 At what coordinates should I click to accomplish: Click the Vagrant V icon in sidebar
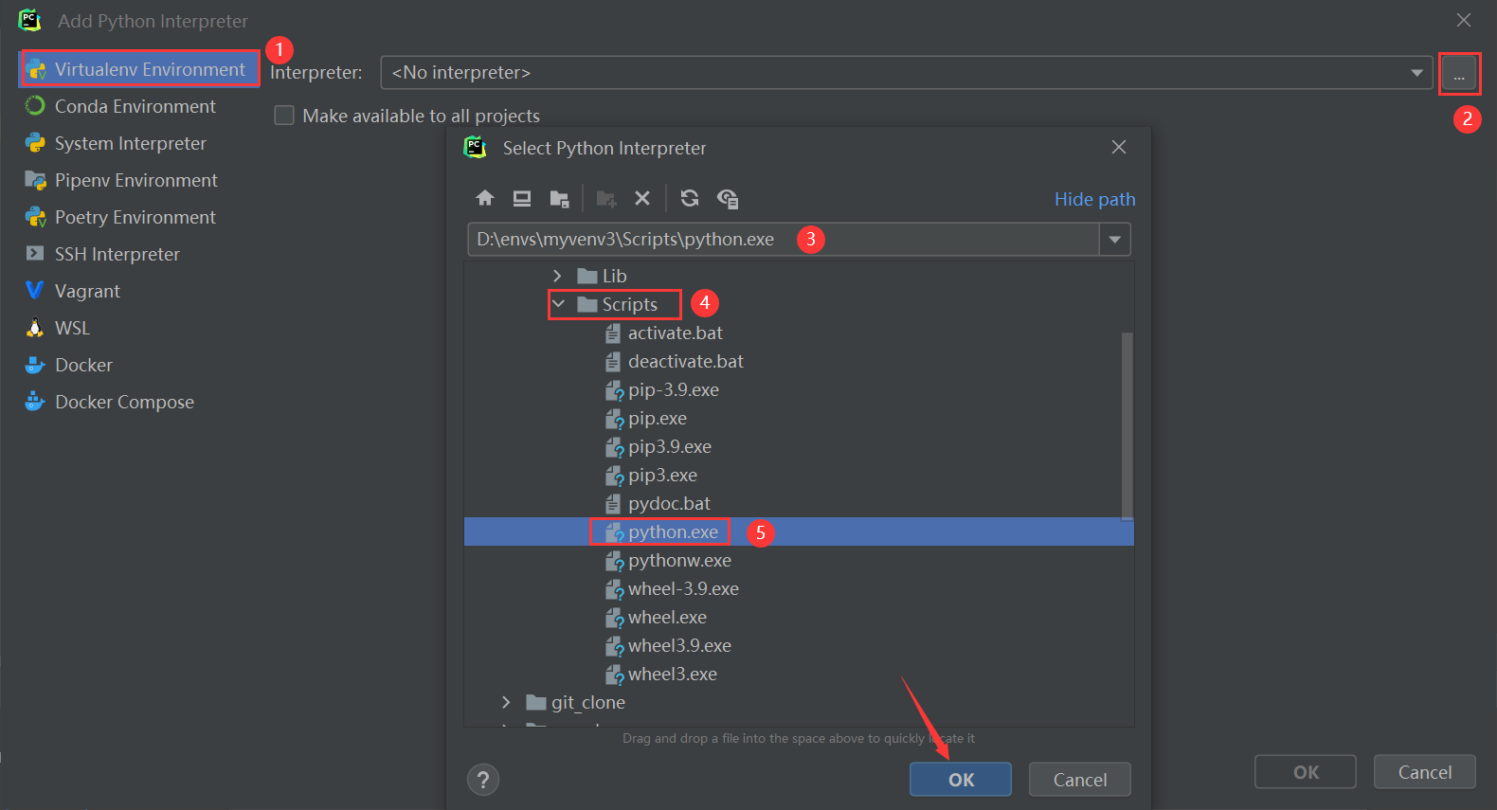(35, 291)
